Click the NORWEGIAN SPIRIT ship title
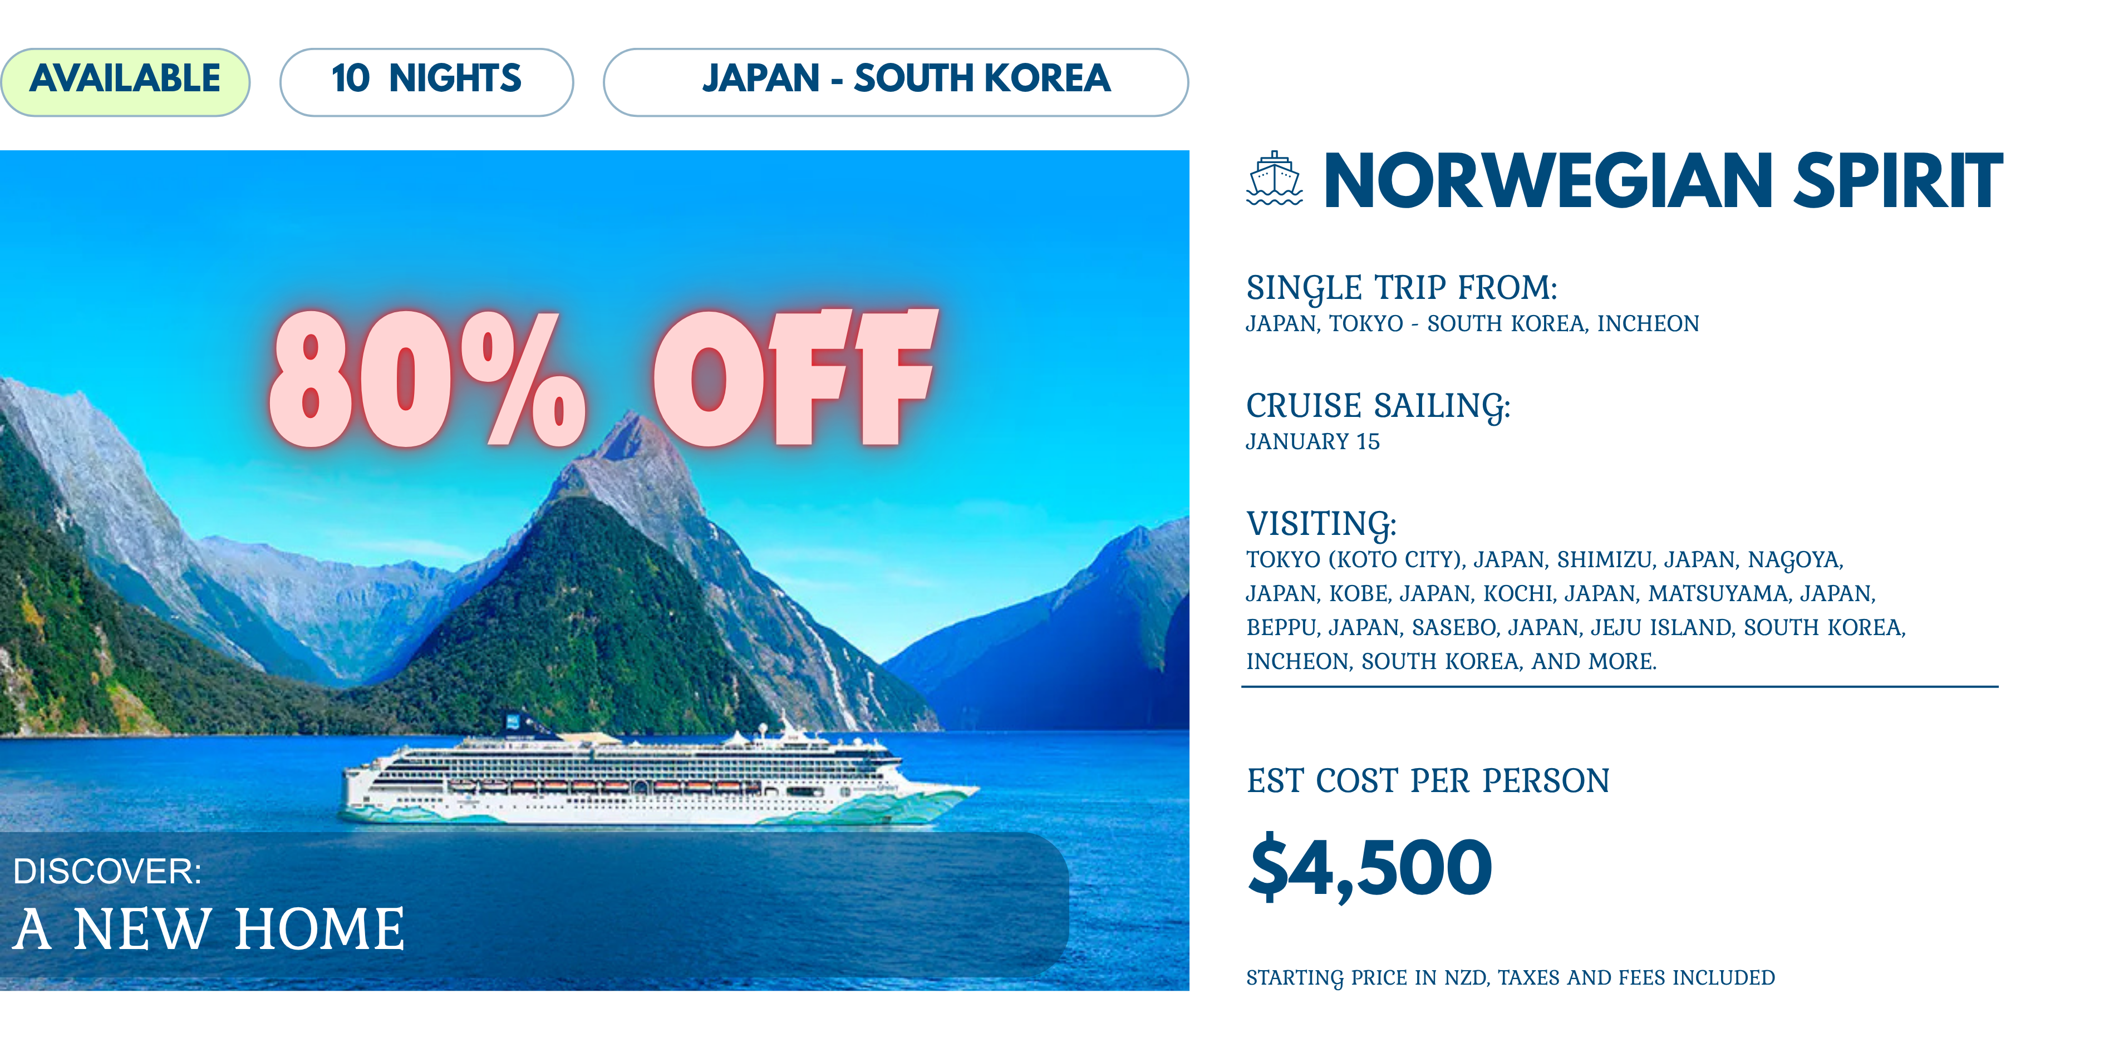The width and height of the screenshot is (2104, 1052). click(x=1661, y=180)
